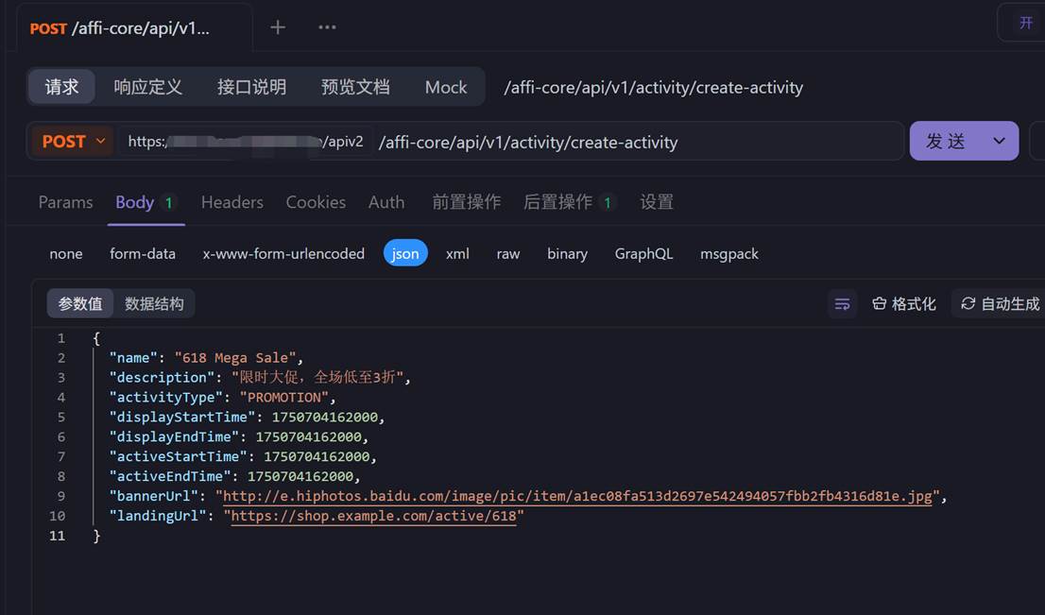Switch to the 接口说明 tab

point(251,87)
